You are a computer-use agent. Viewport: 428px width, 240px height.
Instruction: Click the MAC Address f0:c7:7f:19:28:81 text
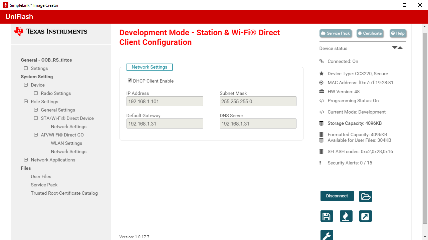360,83
